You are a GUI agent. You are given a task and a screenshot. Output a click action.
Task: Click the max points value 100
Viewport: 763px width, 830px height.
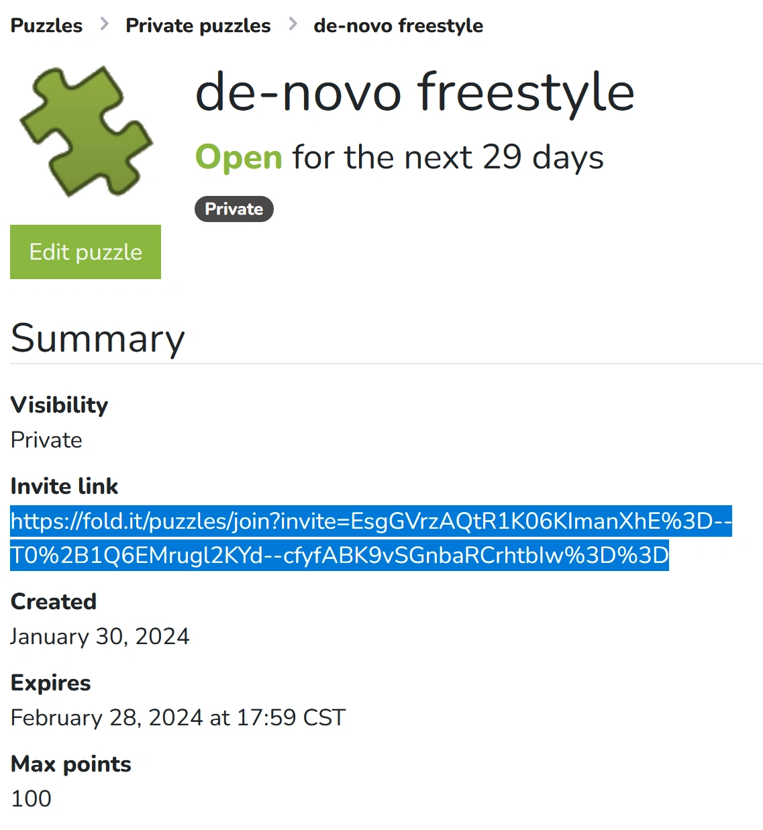(31, 798)
